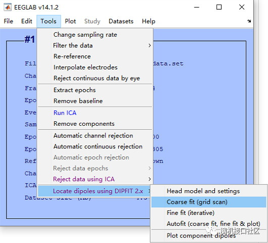The image size is (268, 243).
Task: Click the dock arrow icon beside the menu bar
Action: 249,21
